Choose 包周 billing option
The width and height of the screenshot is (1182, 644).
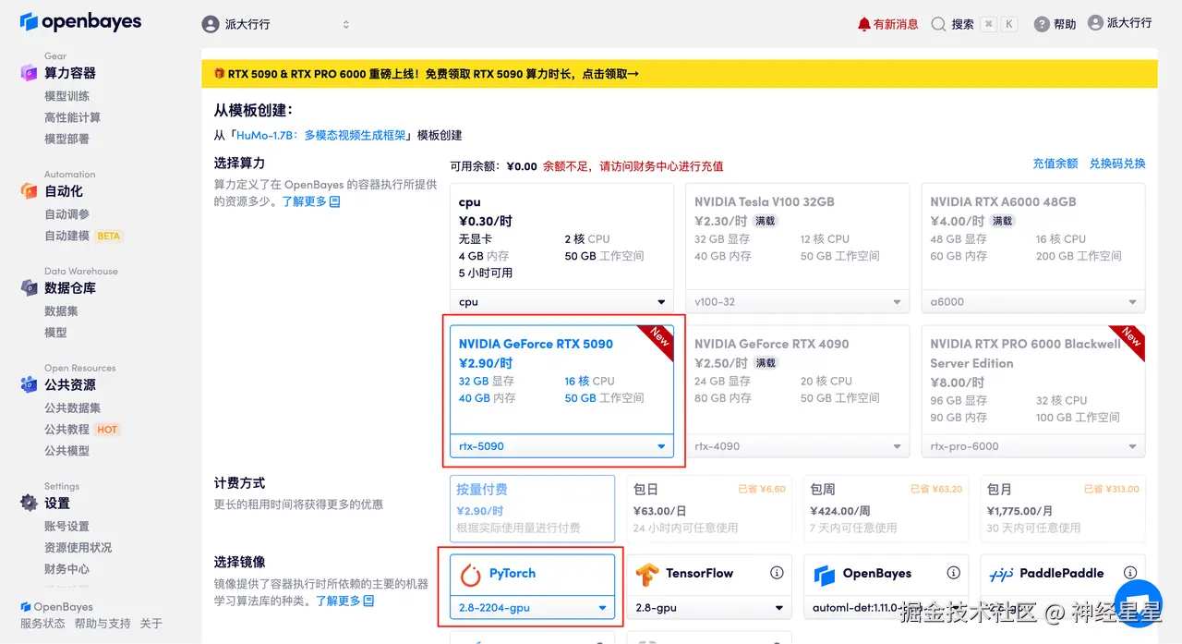(x=886, y=508)
